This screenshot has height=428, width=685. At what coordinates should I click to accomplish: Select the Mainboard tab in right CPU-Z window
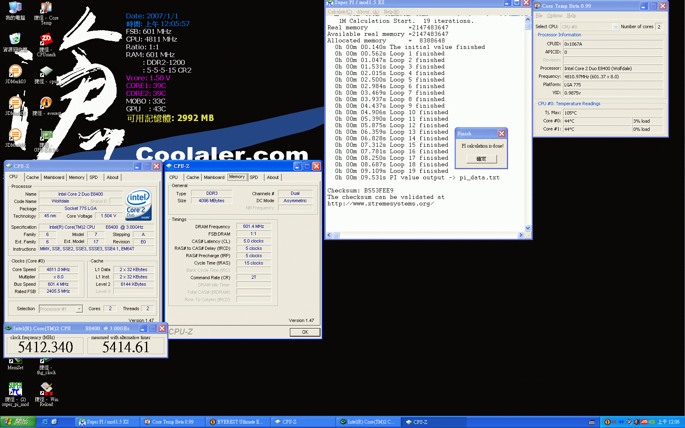[x=214, y=177]
